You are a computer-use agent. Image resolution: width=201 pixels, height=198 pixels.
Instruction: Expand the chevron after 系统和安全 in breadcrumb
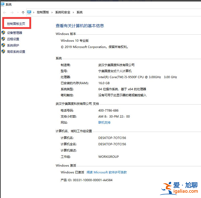(73, 12)
